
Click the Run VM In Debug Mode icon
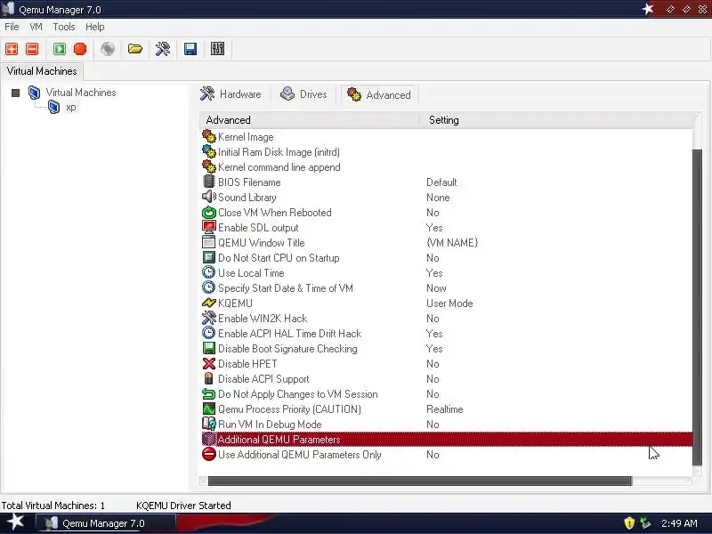(x=209, y=424)
